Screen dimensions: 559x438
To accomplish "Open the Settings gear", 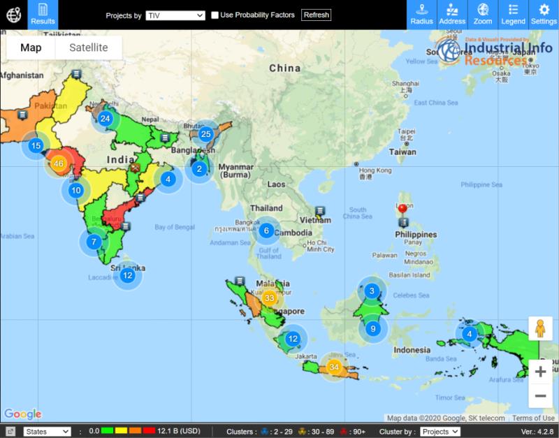I will click(544, 14).
